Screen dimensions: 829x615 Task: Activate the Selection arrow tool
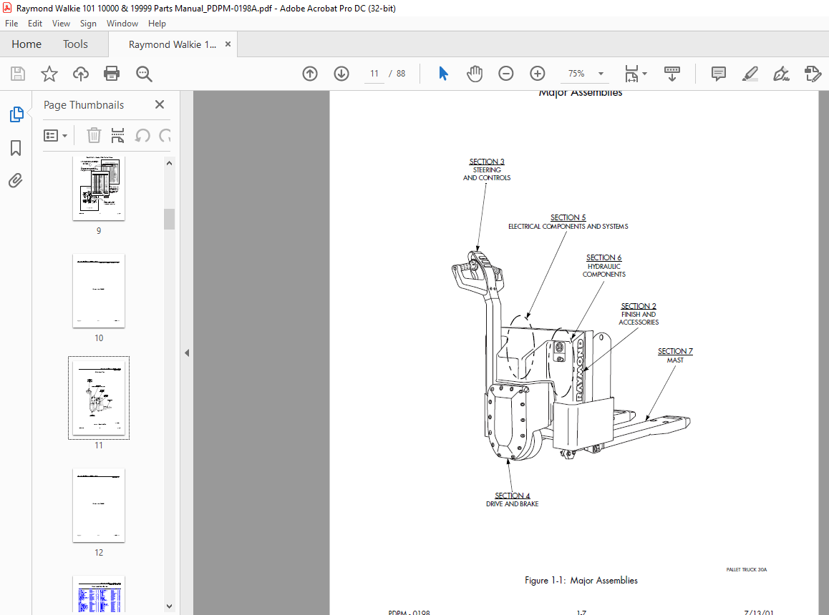click(x=444, y=74)
